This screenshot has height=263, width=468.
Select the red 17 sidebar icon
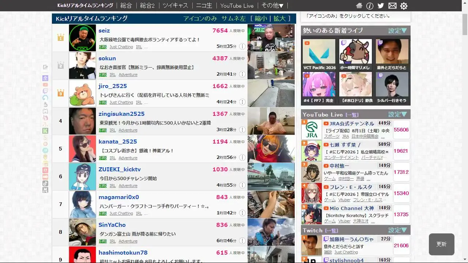45,170
